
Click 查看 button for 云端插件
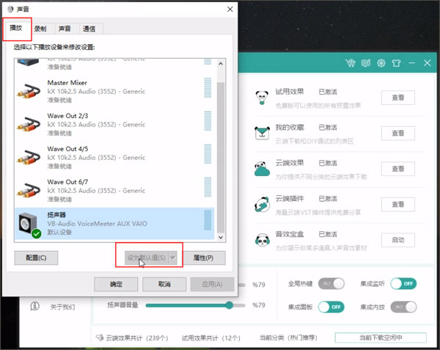398,204
